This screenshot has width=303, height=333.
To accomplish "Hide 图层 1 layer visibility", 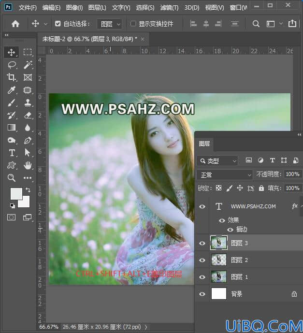I will (202, 277).
